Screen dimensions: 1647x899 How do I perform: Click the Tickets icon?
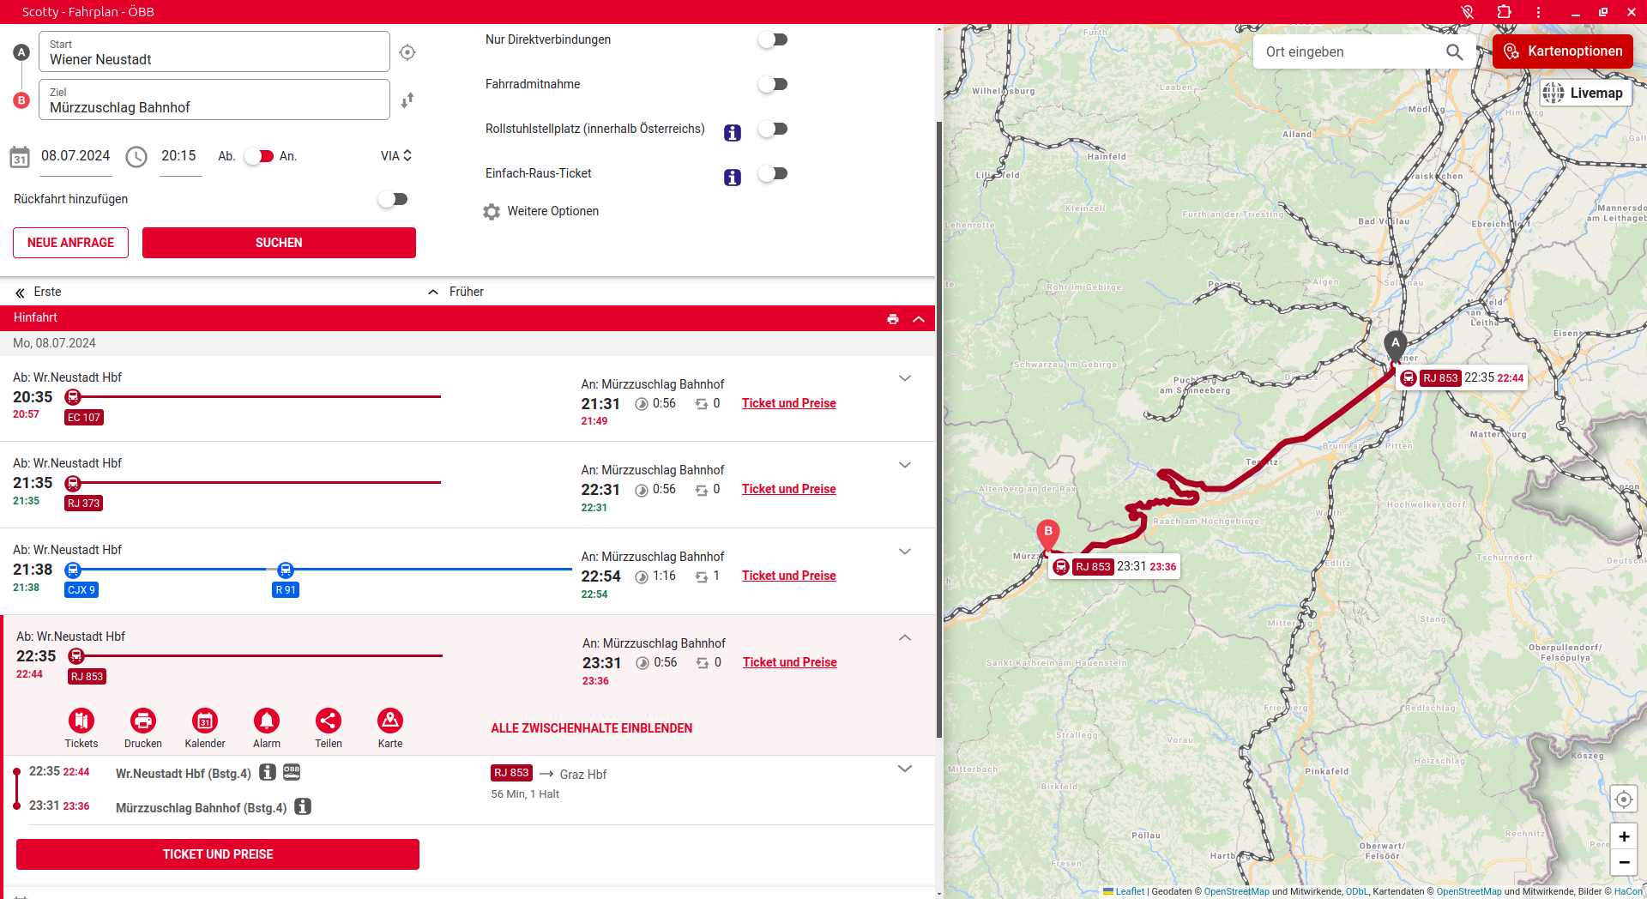click(81, 721)
